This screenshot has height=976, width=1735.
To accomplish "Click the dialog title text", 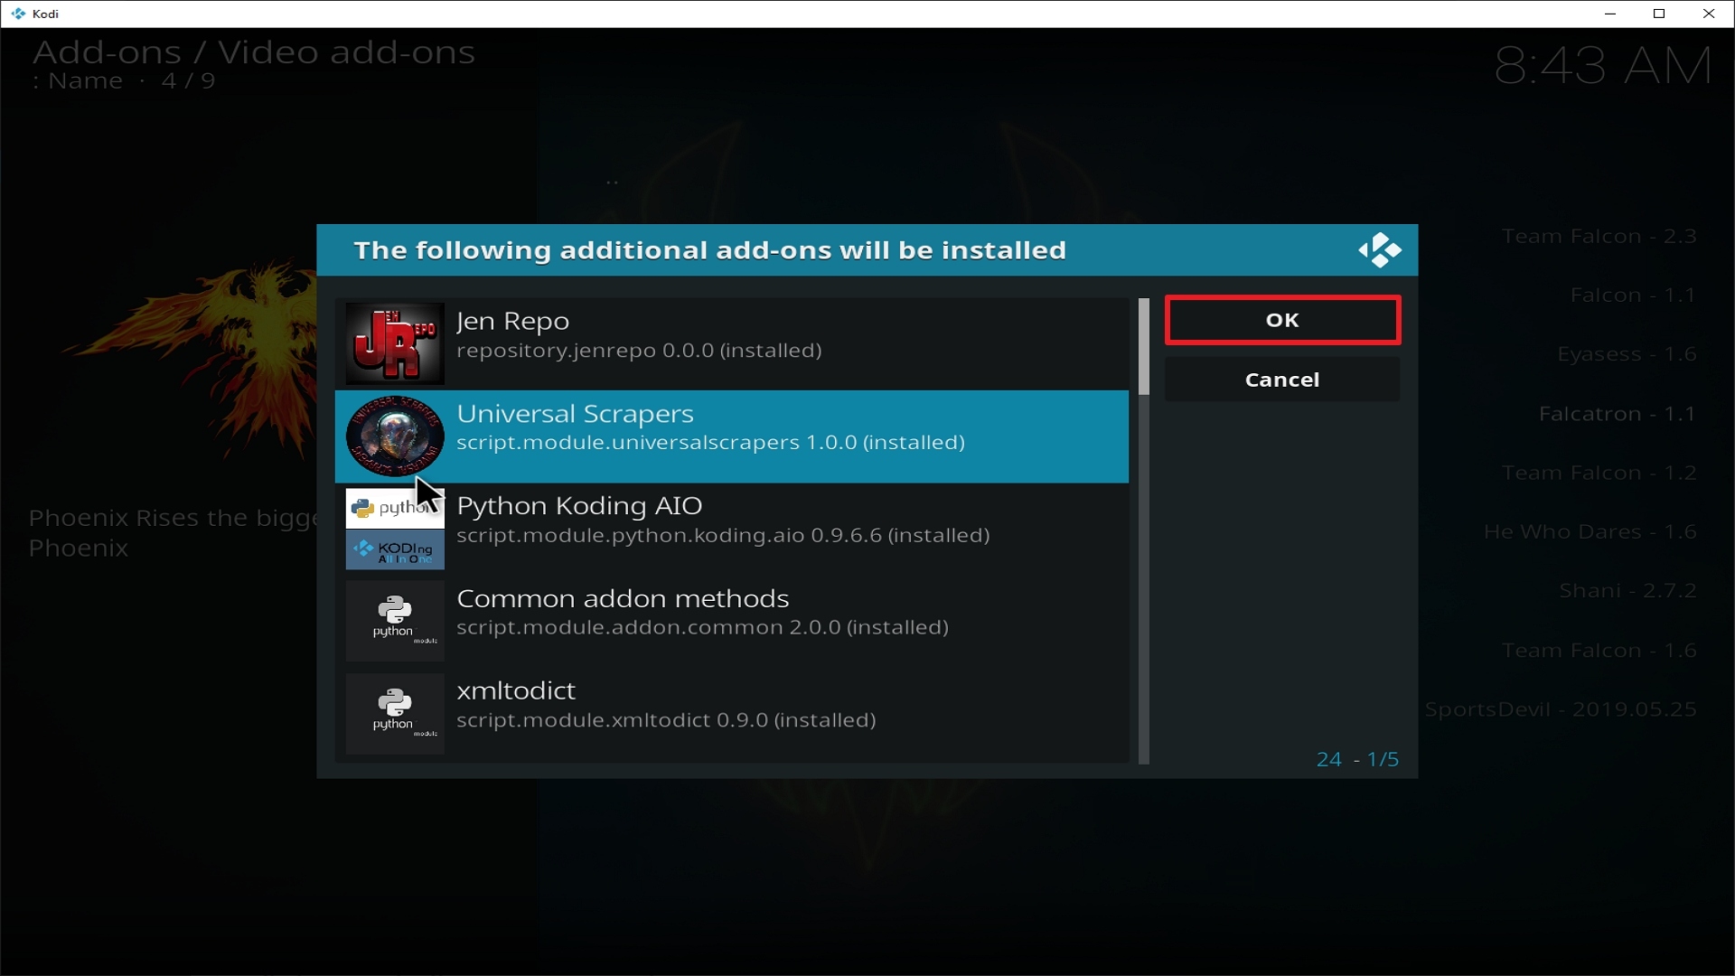I will pos(709,250).
